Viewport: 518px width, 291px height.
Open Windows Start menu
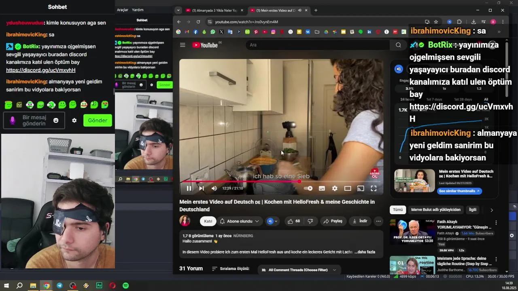coord(6,286)
